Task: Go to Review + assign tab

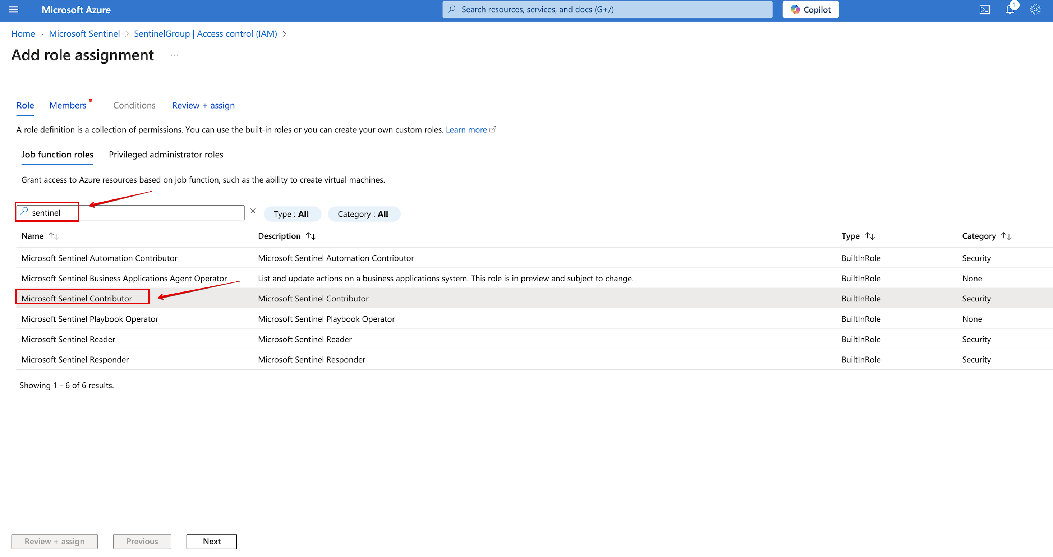Action: [x=203, y=105]
